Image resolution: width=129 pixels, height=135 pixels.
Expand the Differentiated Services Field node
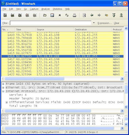[7, 102]
